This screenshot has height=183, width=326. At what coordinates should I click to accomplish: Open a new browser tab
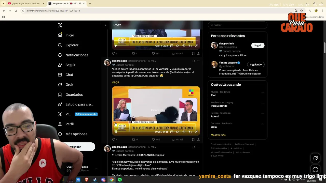click(90, 3)
